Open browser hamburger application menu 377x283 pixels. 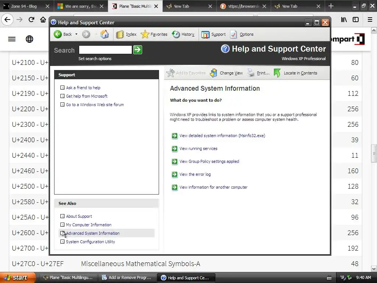coord(370,20)
